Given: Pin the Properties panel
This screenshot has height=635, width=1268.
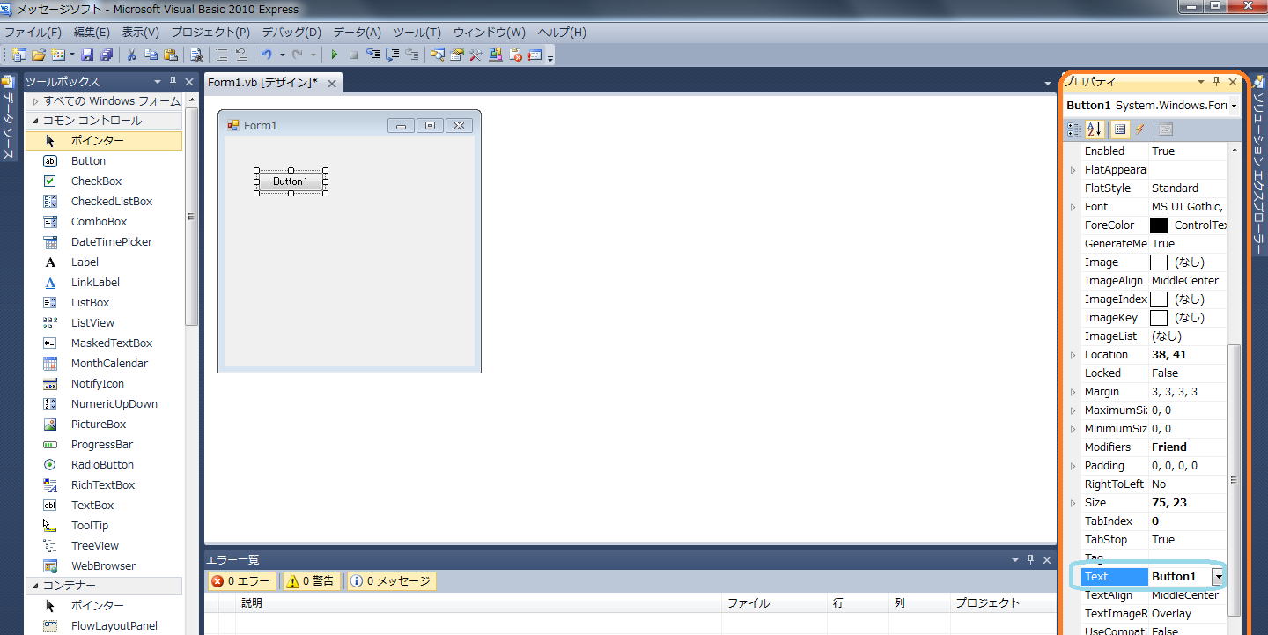Looking at the screenshot, I should 1216,82.
